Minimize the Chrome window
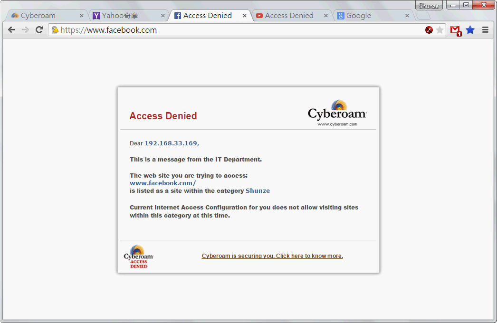The height and width of the screenshot is (323, 497). point(453,5)
